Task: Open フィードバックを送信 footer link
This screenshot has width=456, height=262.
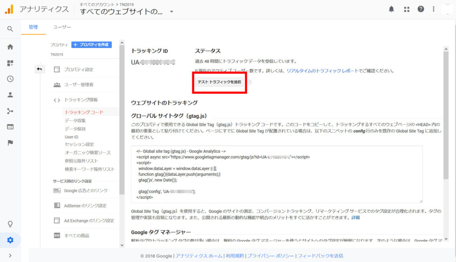Action: point(320,256)
